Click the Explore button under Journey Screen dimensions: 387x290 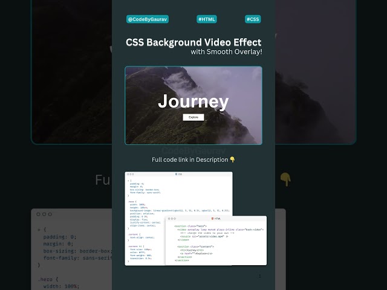click(193, 117)
